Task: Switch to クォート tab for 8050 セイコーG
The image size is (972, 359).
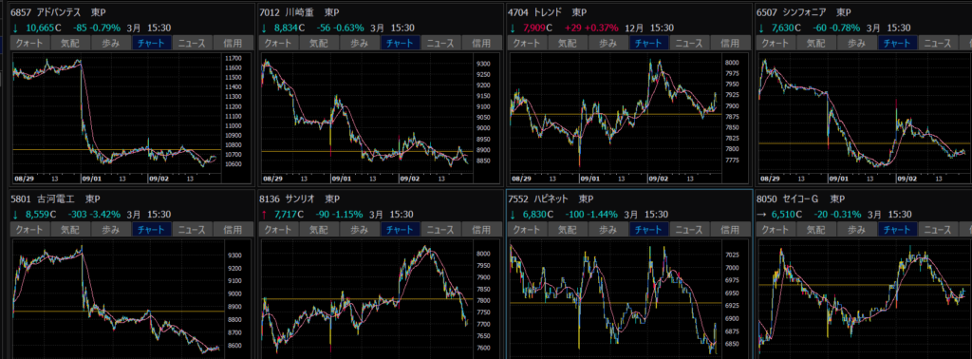Action: coord(775,230)
